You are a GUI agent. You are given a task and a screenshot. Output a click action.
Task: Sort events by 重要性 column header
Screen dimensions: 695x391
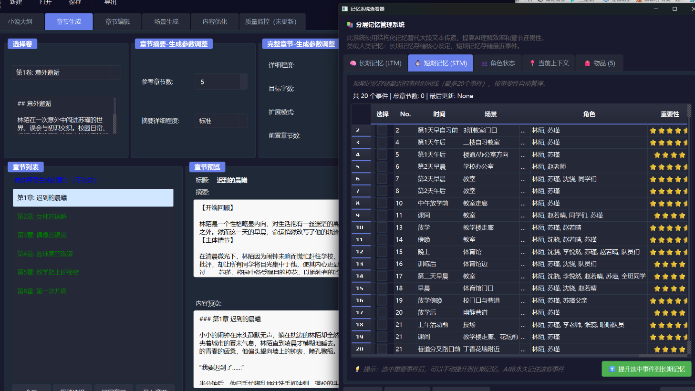(x=670, y=114)
